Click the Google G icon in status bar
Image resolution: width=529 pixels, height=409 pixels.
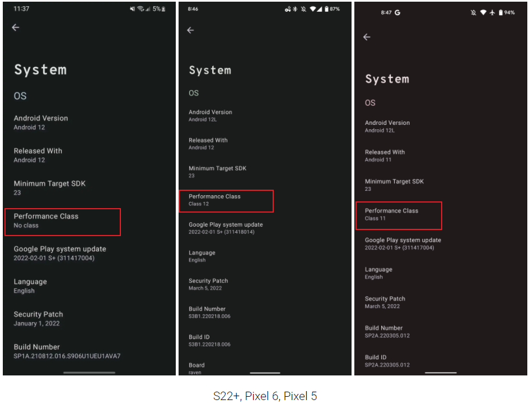tap(397, 12)
